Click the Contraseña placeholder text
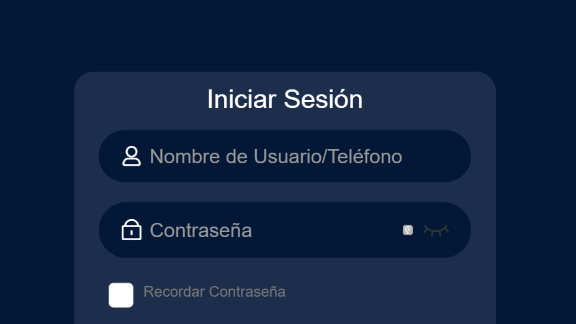 [x=200, y=230]
